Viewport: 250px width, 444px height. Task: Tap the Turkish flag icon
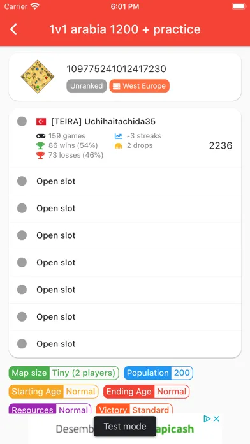[x=41, y=122]
